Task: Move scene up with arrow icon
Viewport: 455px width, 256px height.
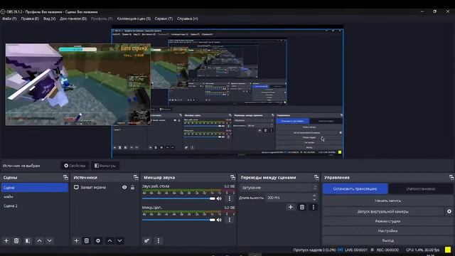Action: pos(39,240)
